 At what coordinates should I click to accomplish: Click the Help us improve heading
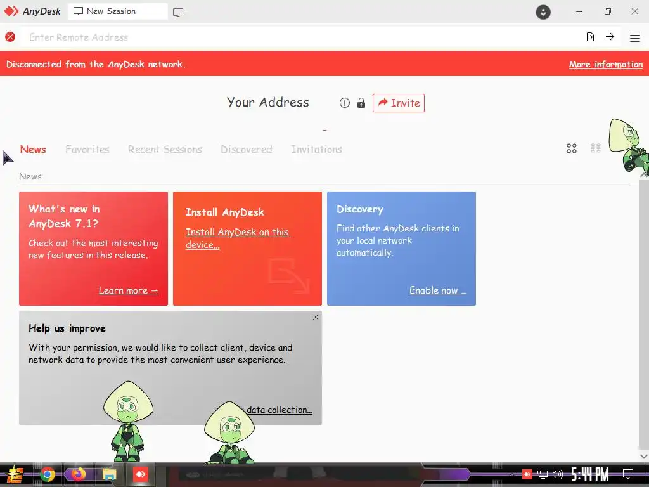(67, 328)
